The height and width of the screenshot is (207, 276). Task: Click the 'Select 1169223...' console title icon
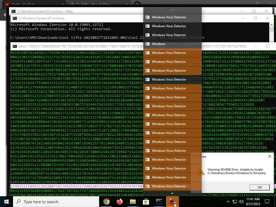[15, 46]
